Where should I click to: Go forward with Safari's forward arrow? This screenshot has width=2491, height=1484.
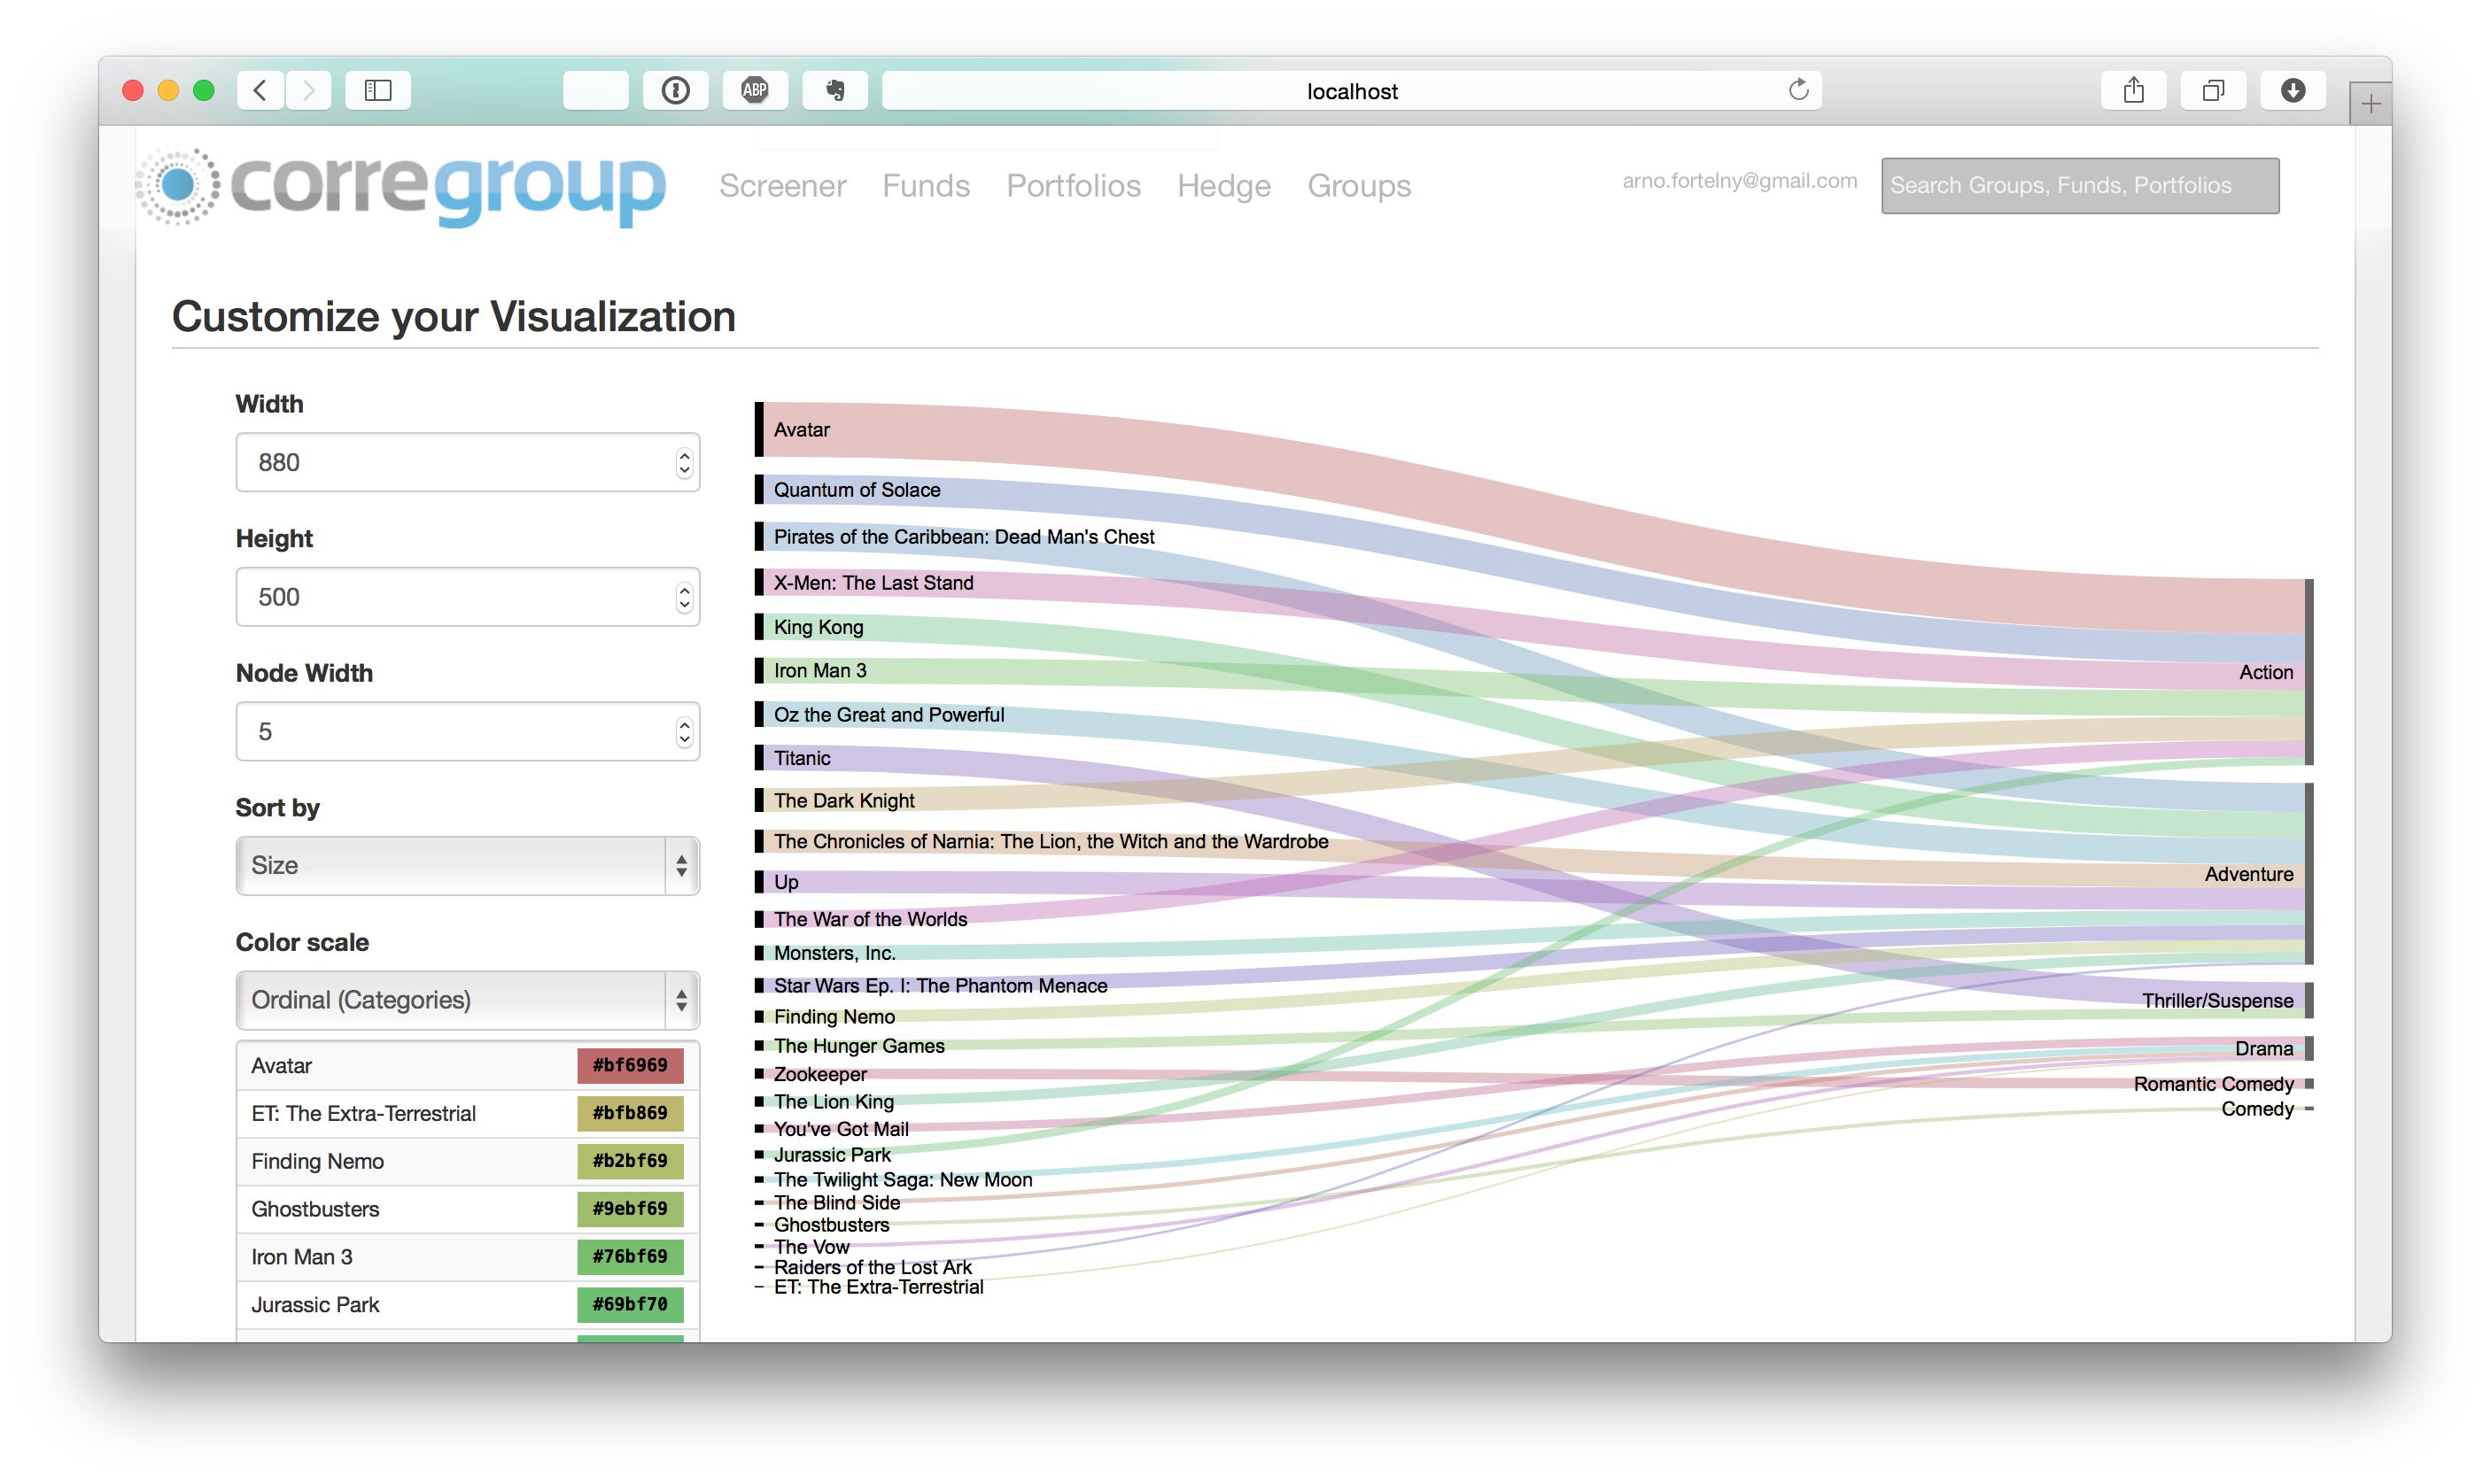pos(309,91)
